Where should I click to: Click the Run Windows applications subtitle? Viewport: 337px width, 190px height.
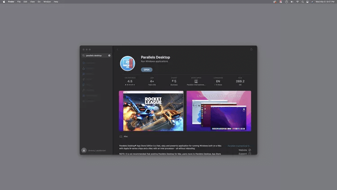coord(154,61)
